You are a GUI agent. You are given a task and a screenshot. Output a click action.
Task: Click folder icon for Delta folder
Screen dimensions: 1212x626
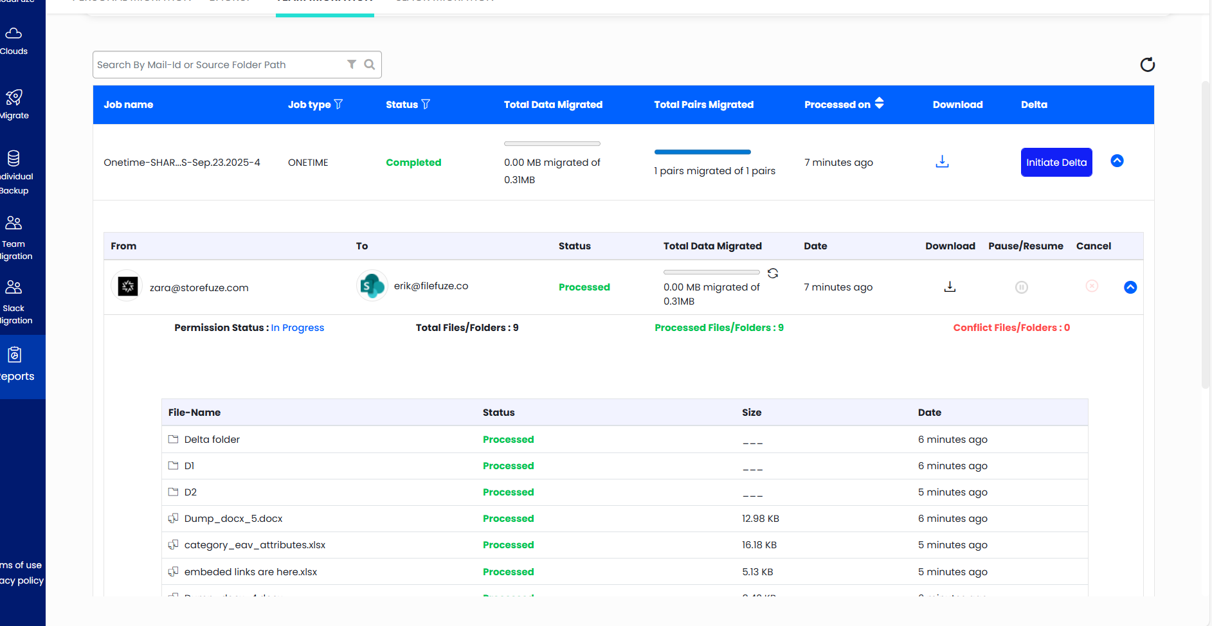(x=173, y=439)
